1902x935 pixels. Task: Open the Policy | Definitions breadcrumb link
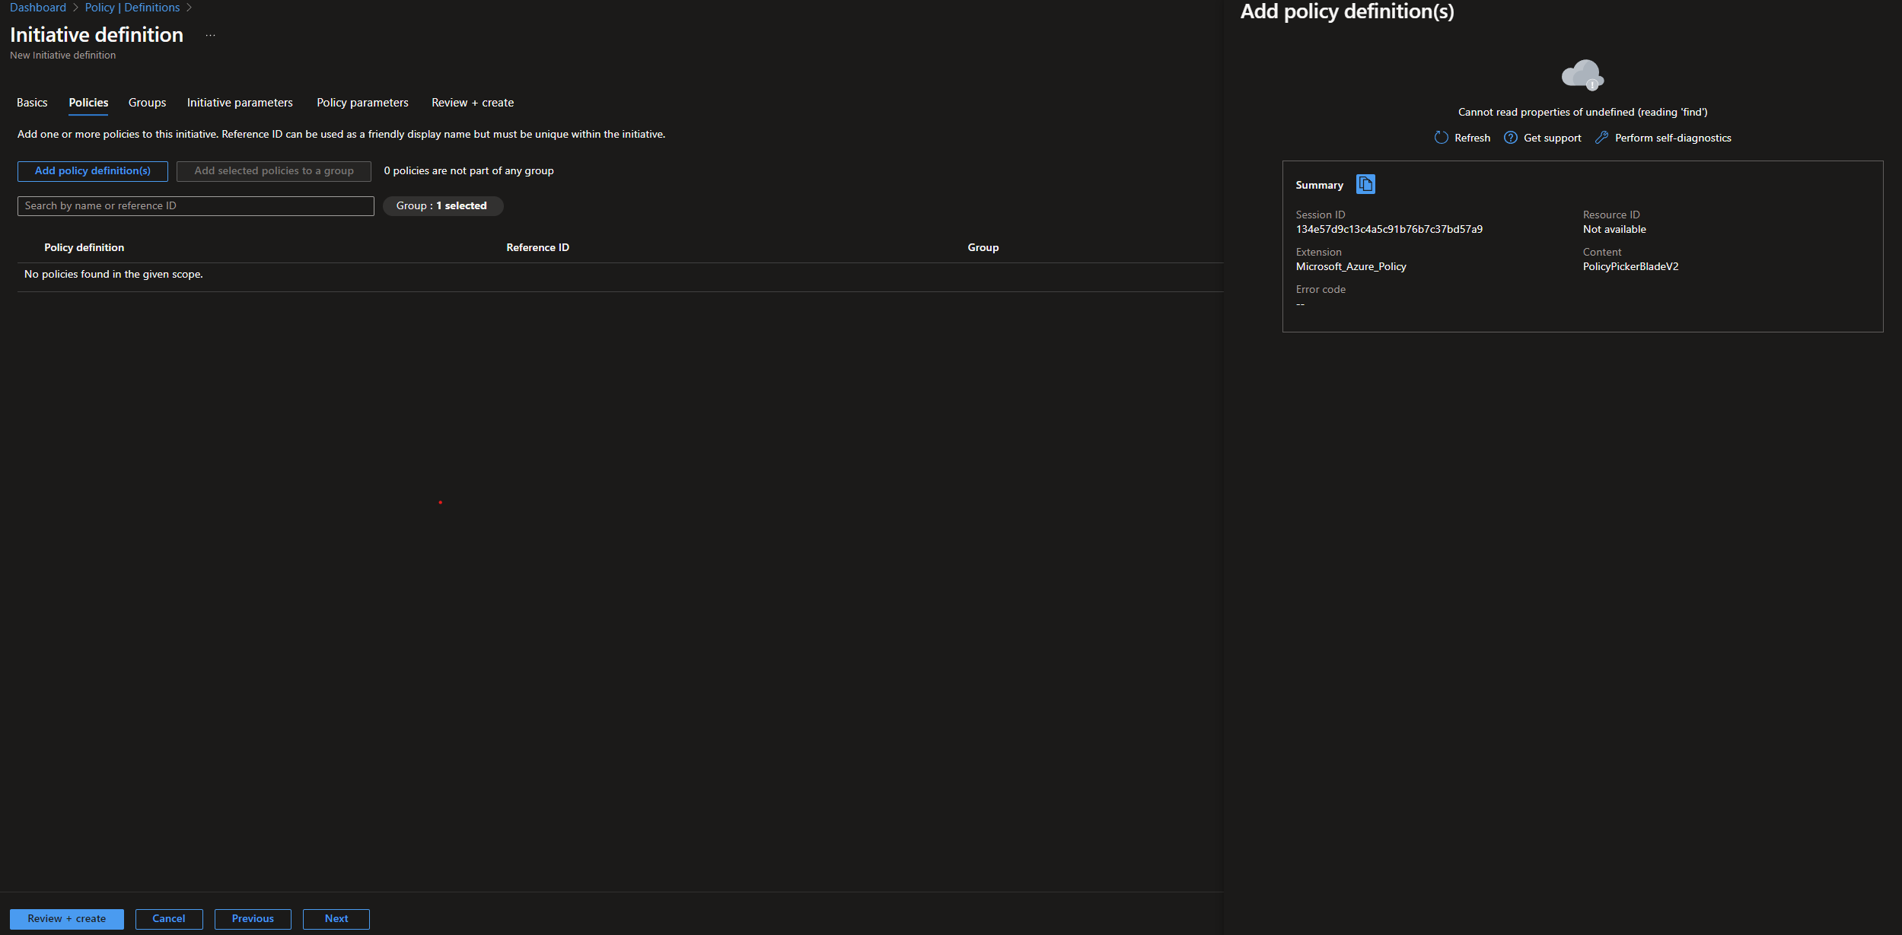point(132,8)
